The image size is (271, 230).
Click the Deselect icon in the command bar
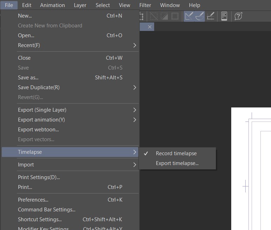click(x=153, y=17)
